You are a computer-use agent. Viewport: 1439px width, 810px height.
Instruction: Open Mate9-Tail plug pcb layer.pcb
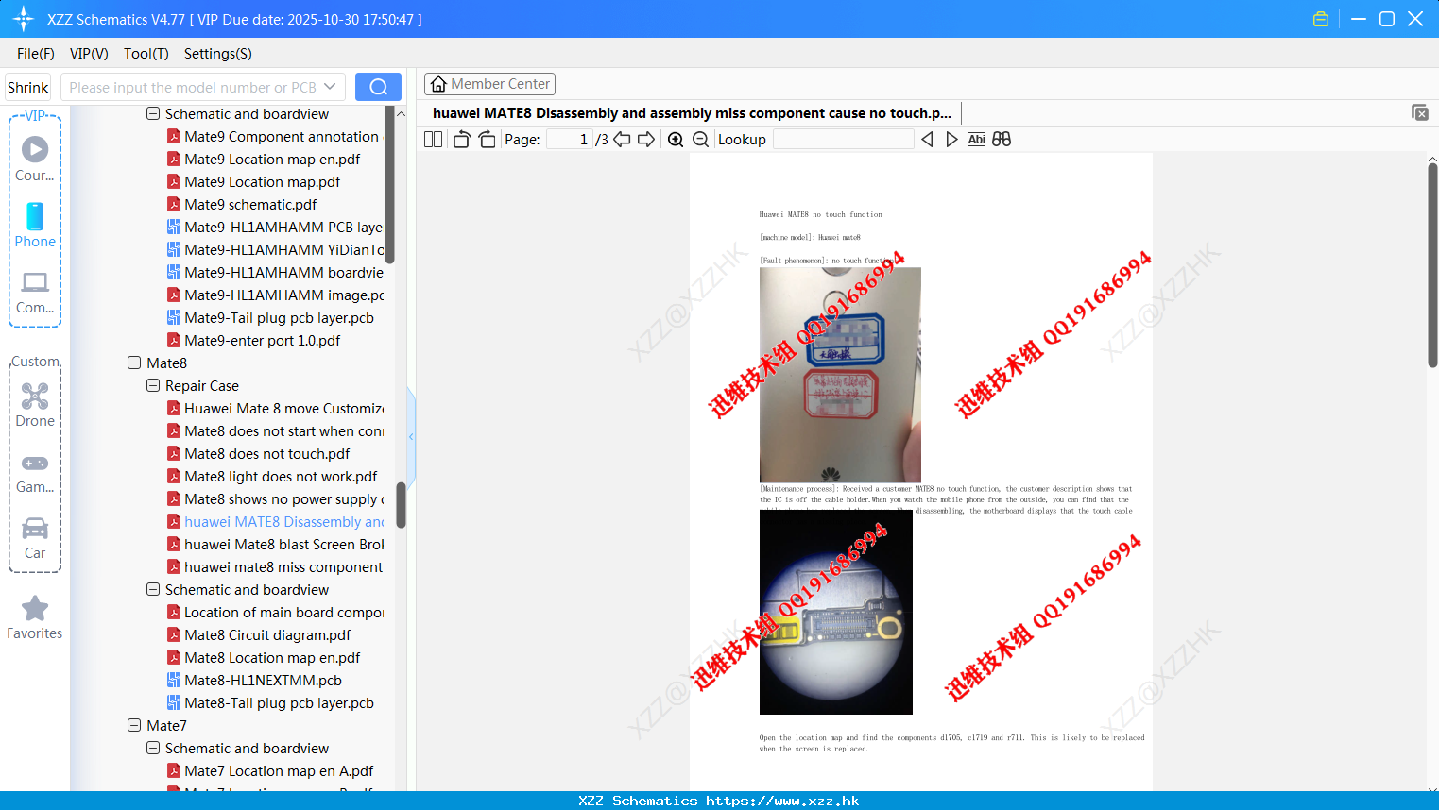coord(270,317)
